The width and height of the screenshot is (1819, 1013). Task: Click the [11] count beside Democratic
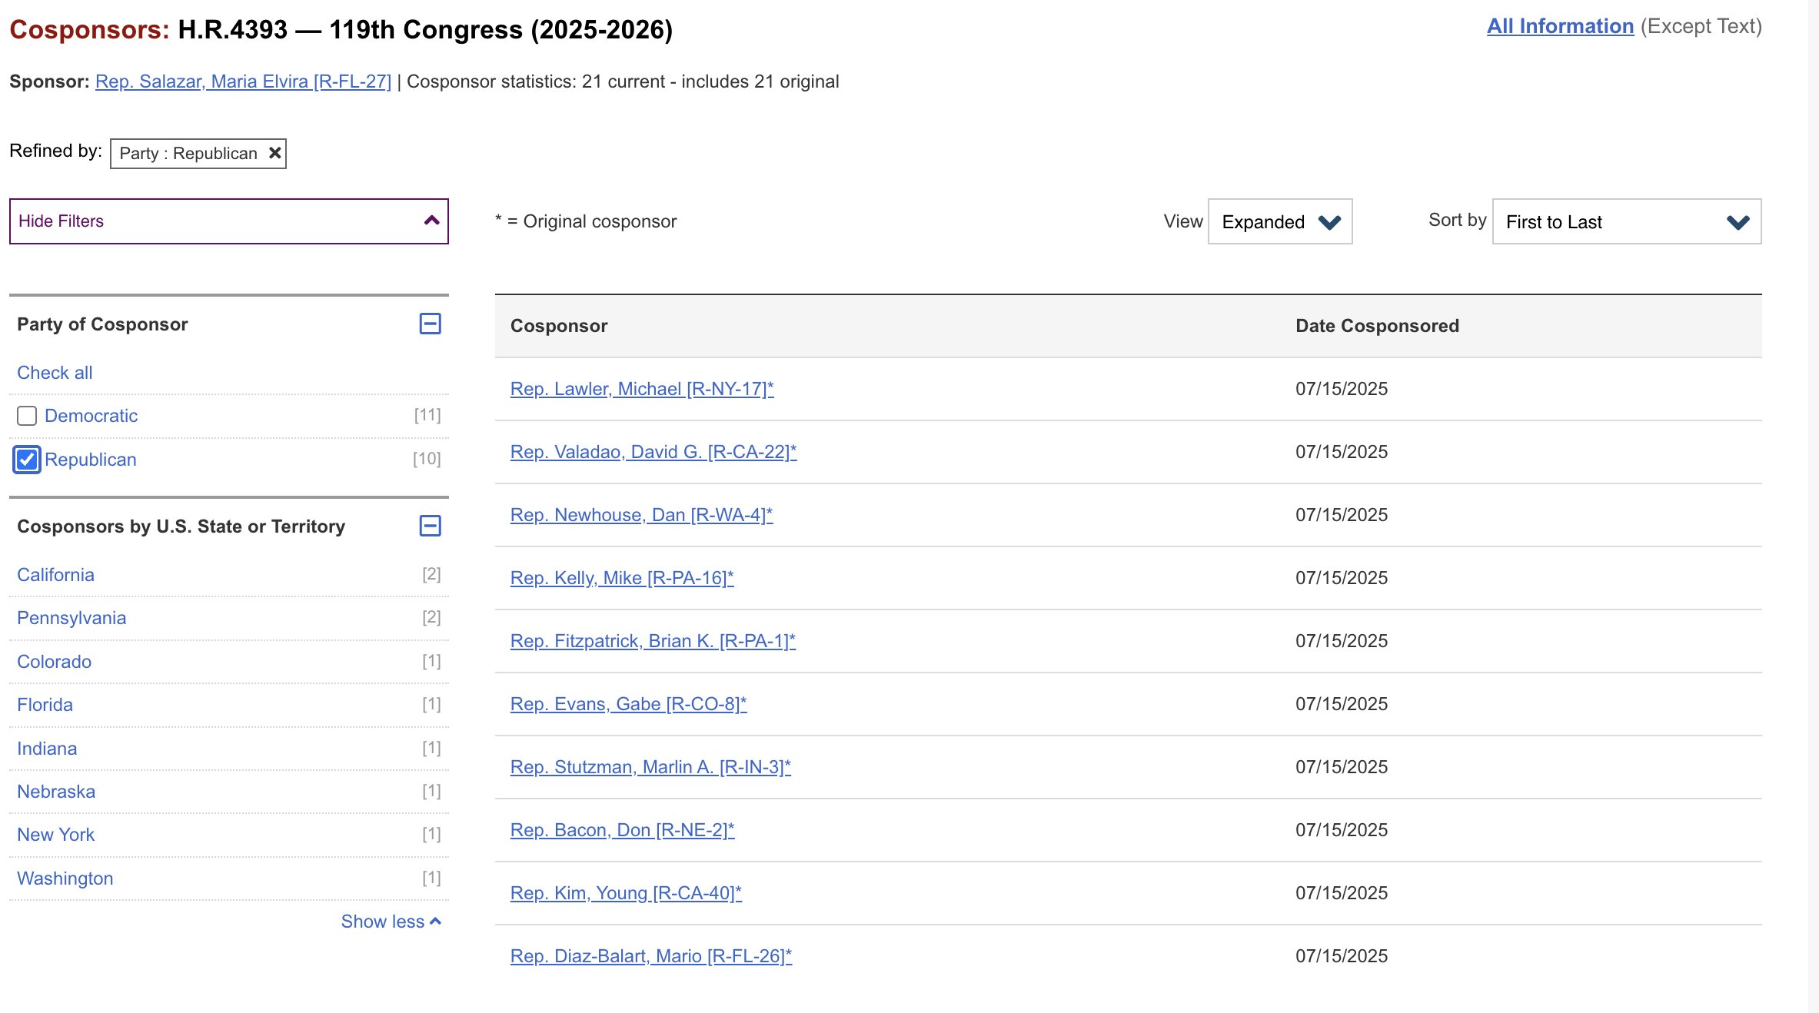click(x=427, y=415)
